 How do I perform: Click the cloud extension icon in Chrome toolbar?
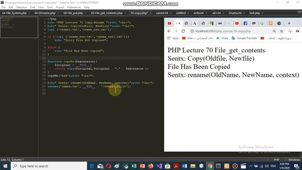[298, 31]
